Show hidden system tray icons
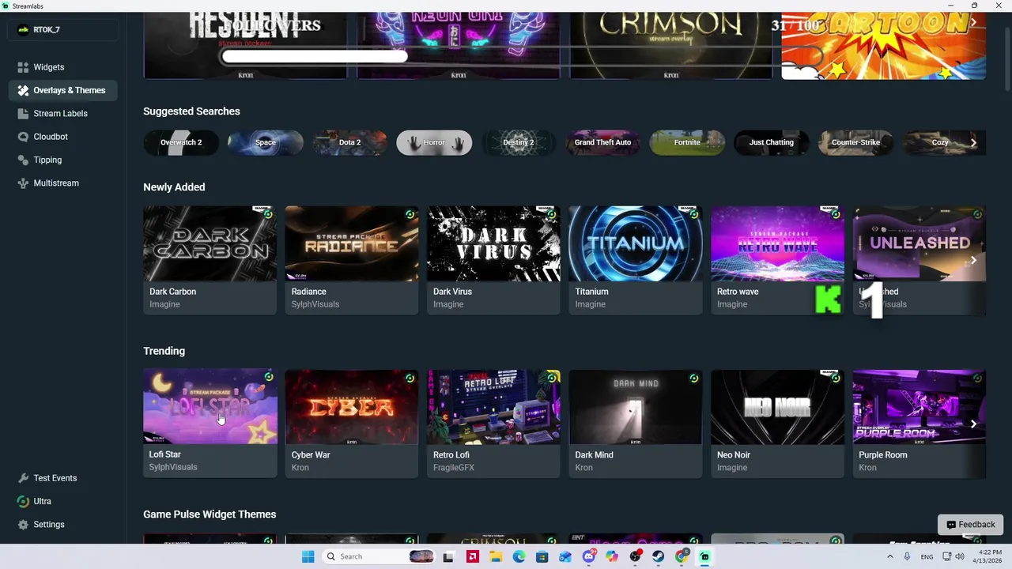This screenshot has width=1012, height=569. tap(890, 556)
